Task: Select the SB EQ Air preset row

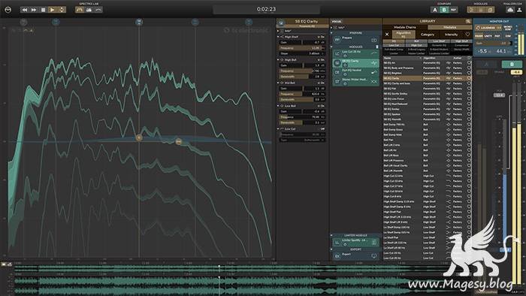Action: [428, 62]
